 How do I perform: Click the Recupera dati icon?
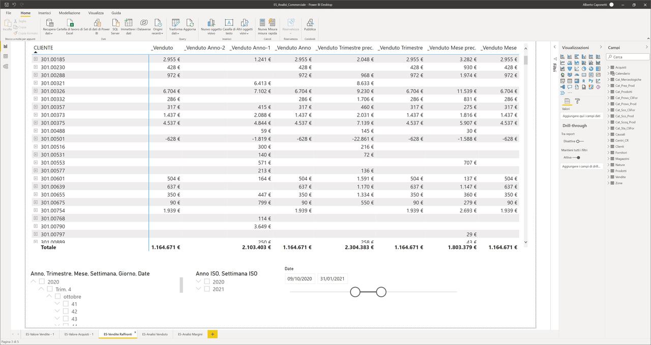coord(49,23)
